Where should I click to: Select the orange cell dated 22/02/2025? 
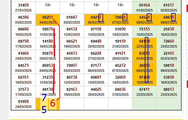click(144, 44)
